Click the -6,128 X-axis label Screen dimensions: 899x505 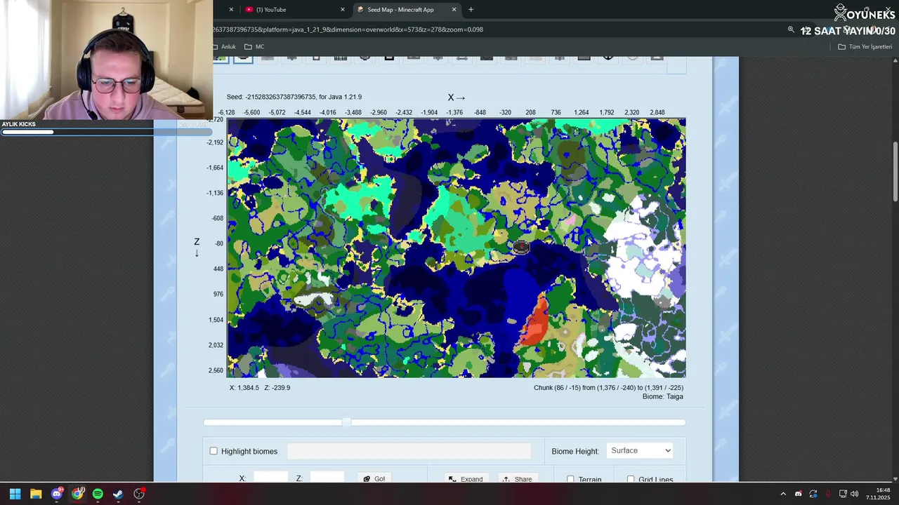tap(226, 112)
